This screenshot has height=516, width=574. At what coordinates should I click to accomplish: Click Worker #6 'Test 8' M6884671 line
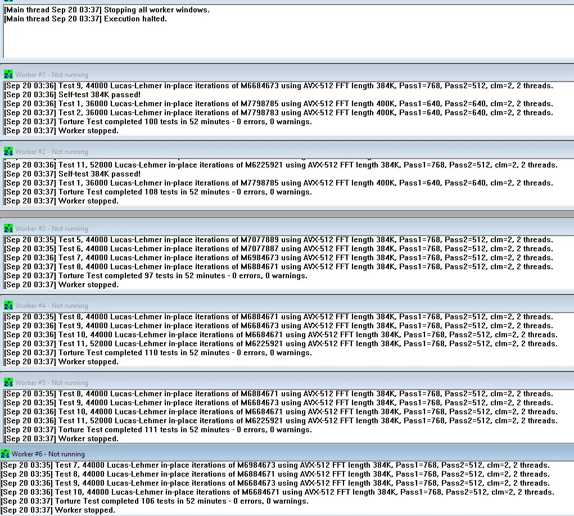click(275, 474)
